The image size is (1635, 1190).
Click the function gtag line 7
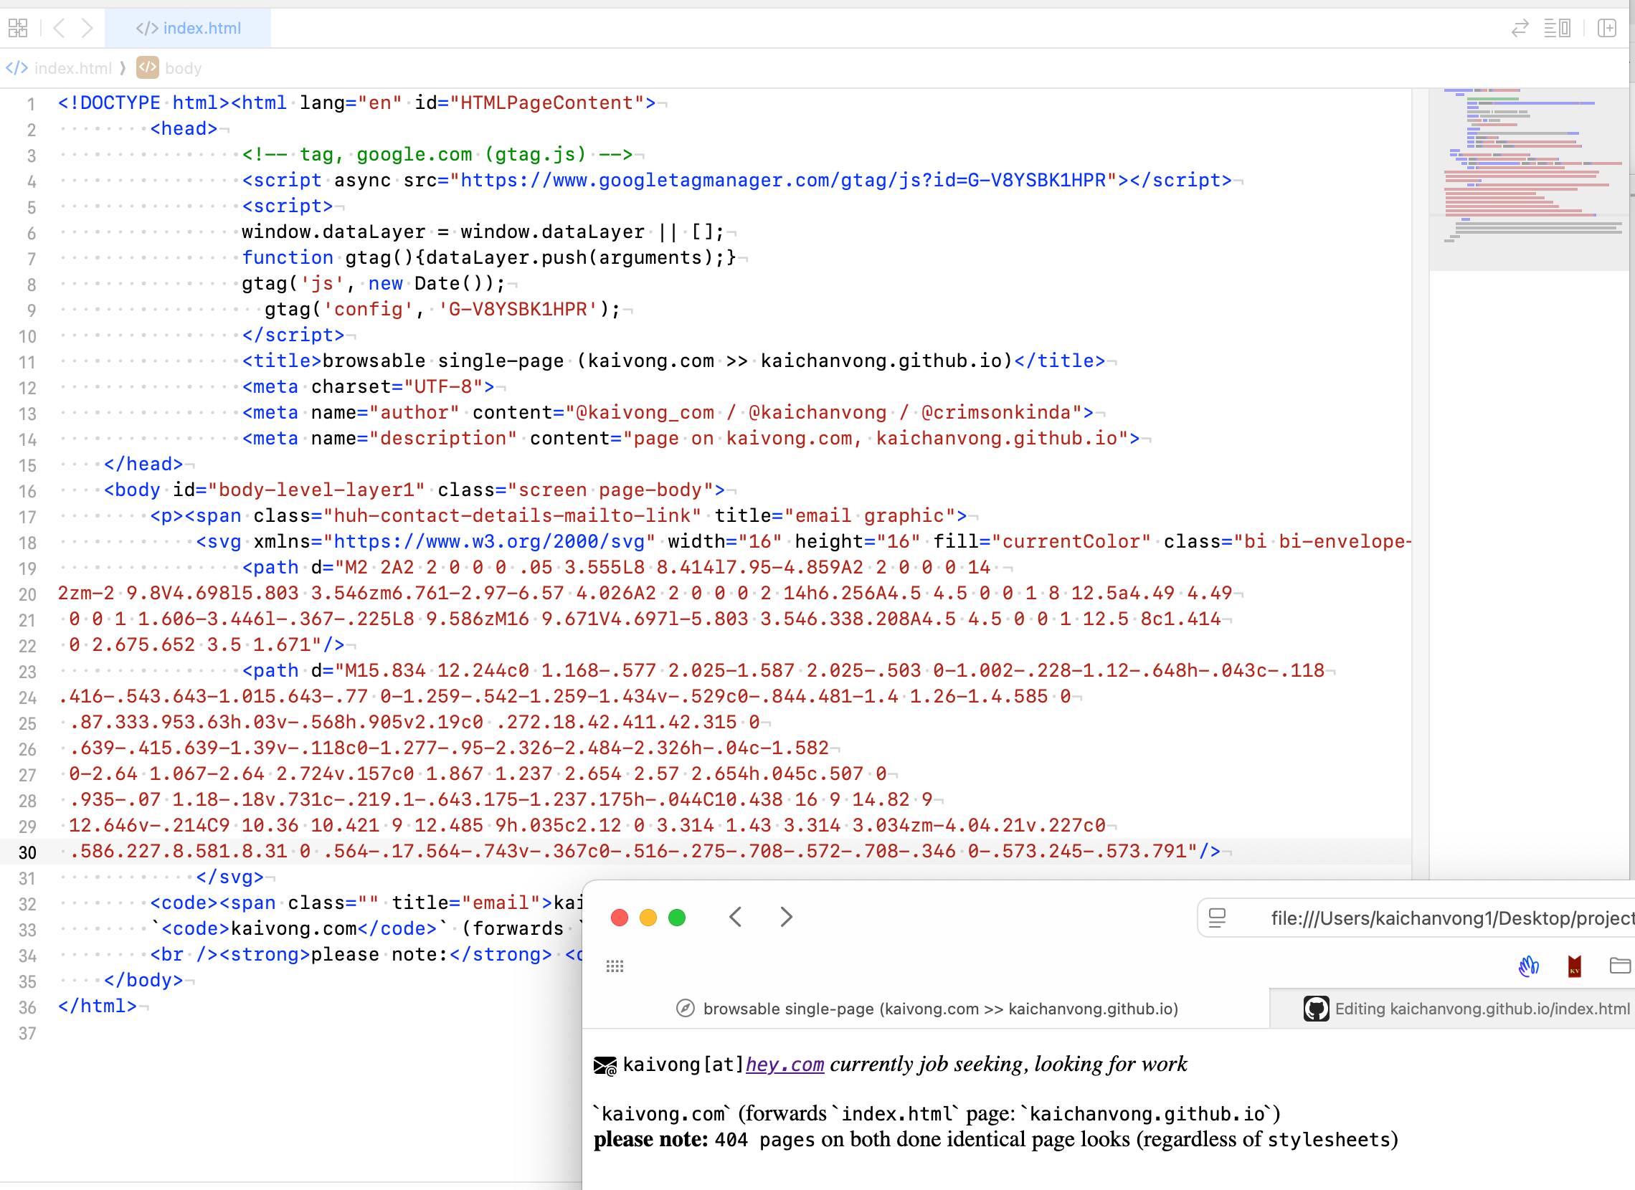(489, 258)
